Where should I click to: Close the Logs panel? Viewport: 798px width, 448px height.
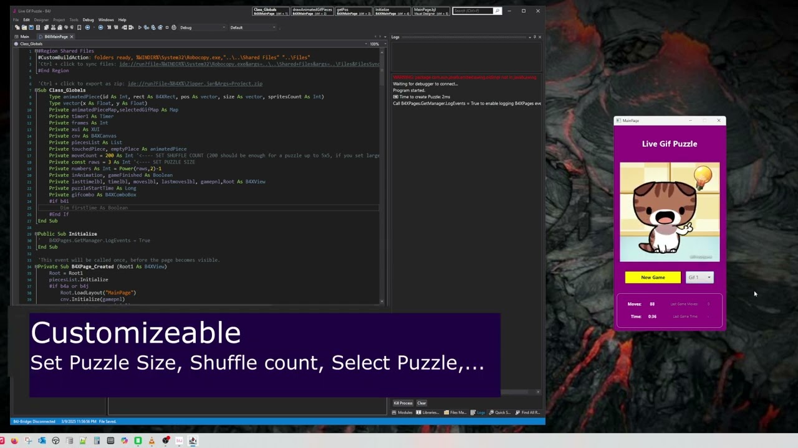pos(539,37)
